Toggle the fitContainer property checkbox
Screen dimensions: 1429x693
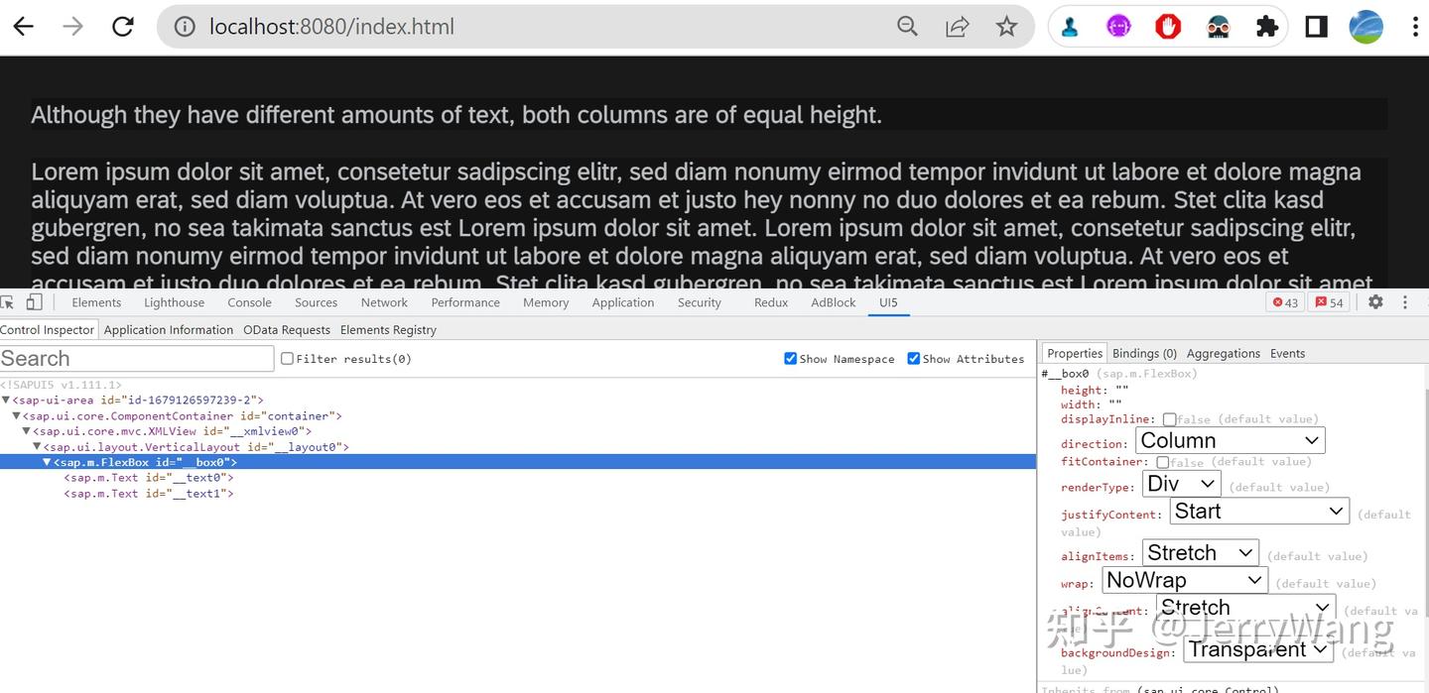[1162, 462]
